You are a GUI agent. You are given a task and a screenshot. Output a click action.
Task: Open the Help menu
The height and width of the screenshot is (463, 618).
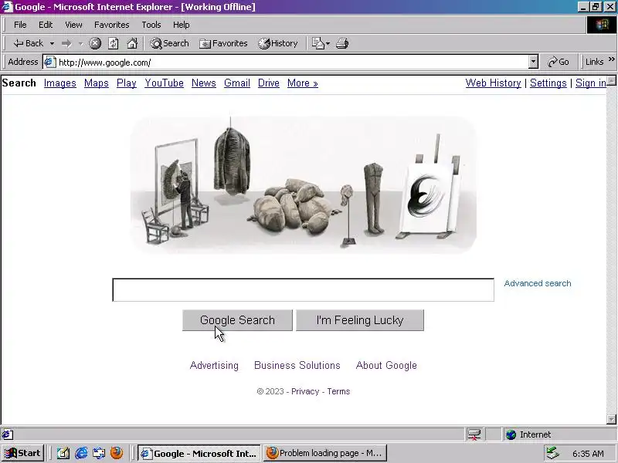(x=182, y=25)
